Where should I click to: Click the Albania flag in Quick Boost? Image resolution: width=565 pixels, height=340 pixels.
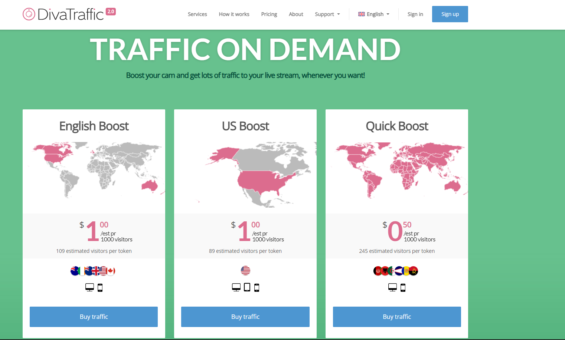tap(385, 271)
